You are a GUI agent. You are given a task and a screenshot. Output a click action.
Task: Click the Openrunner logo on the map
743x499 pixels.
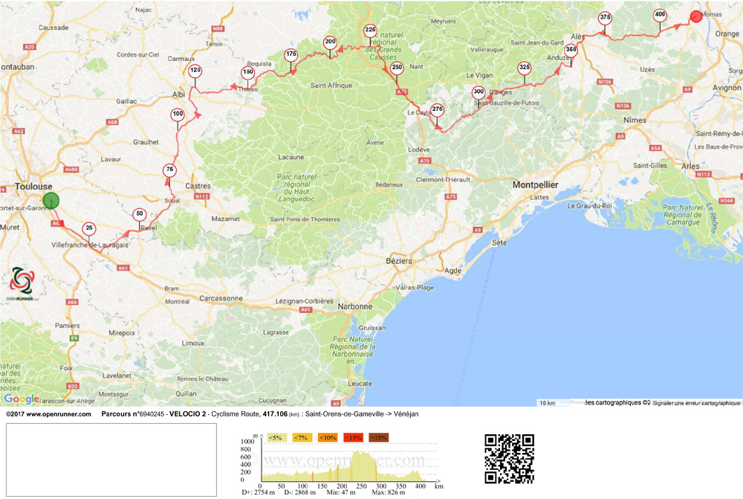click(22, 283)
